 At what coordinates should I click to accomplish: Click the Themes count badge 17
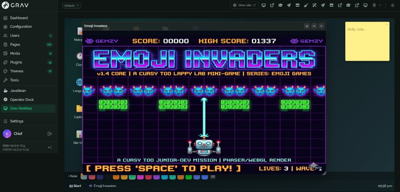click(50, 71)
